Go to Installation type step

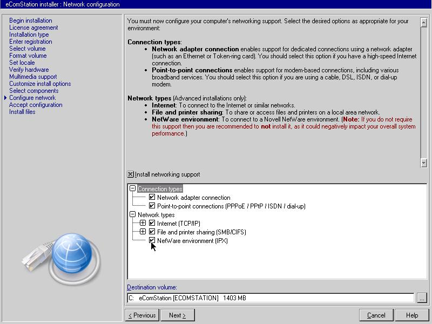coord(29,35)
